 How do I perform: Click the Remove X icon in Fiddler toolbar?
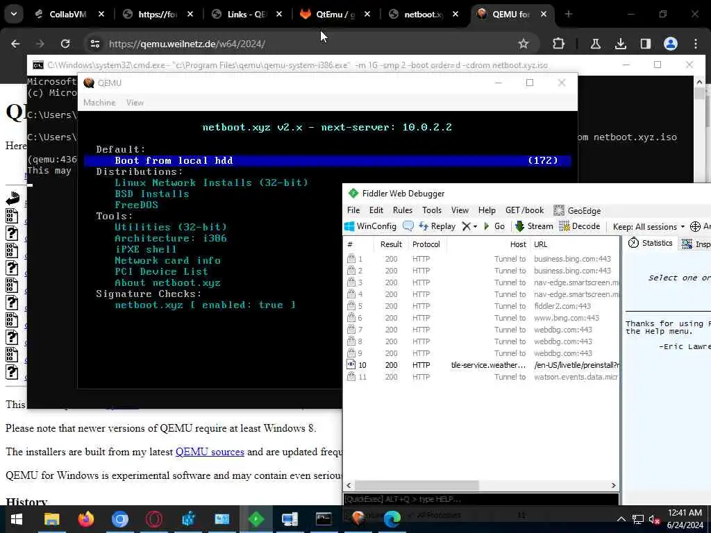[x=466, y=226]
